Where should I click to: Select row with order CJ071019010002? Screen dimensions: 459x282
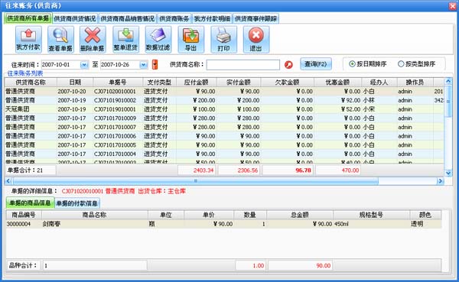tap(224, 100)
